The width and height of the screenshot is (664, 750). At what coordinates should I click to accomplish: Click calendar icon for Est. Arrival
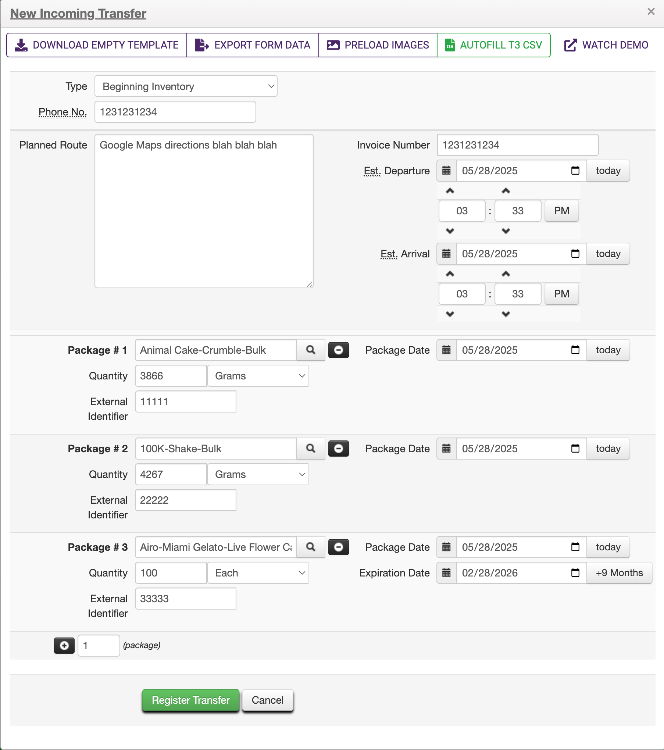(x=446, y=254)
